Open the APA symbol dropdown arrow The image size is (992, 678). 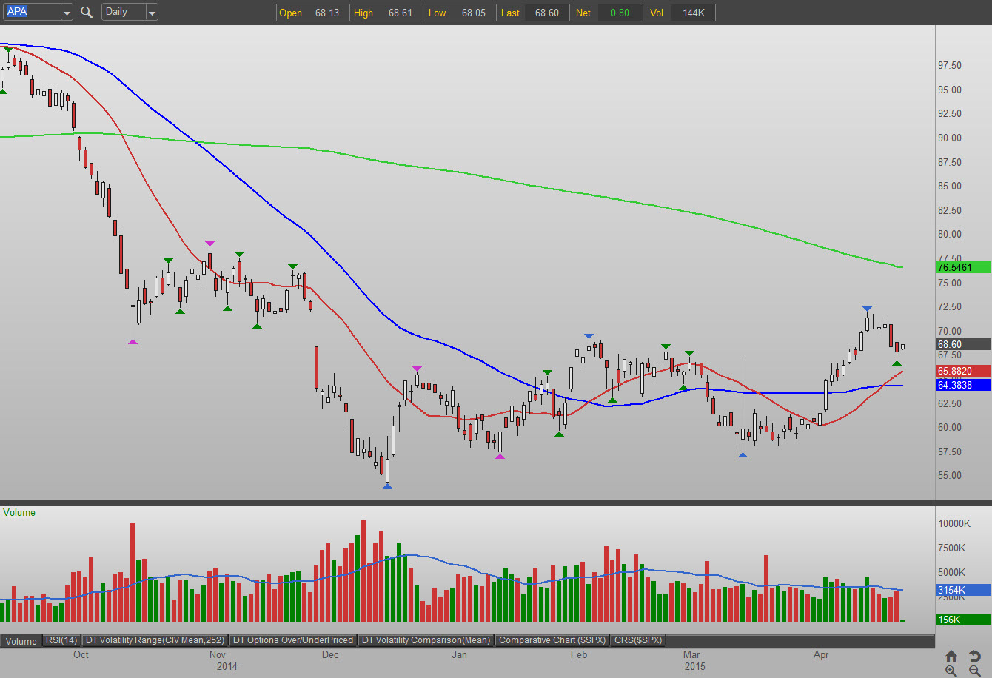(x=67, y=13)
